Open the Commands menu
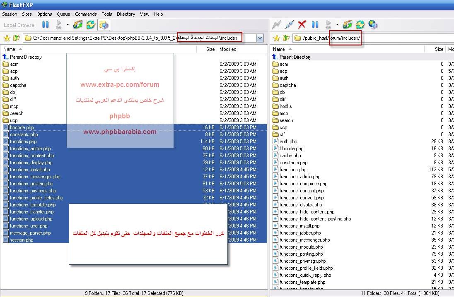Viewport: 454px width, 297px height. 86,14
